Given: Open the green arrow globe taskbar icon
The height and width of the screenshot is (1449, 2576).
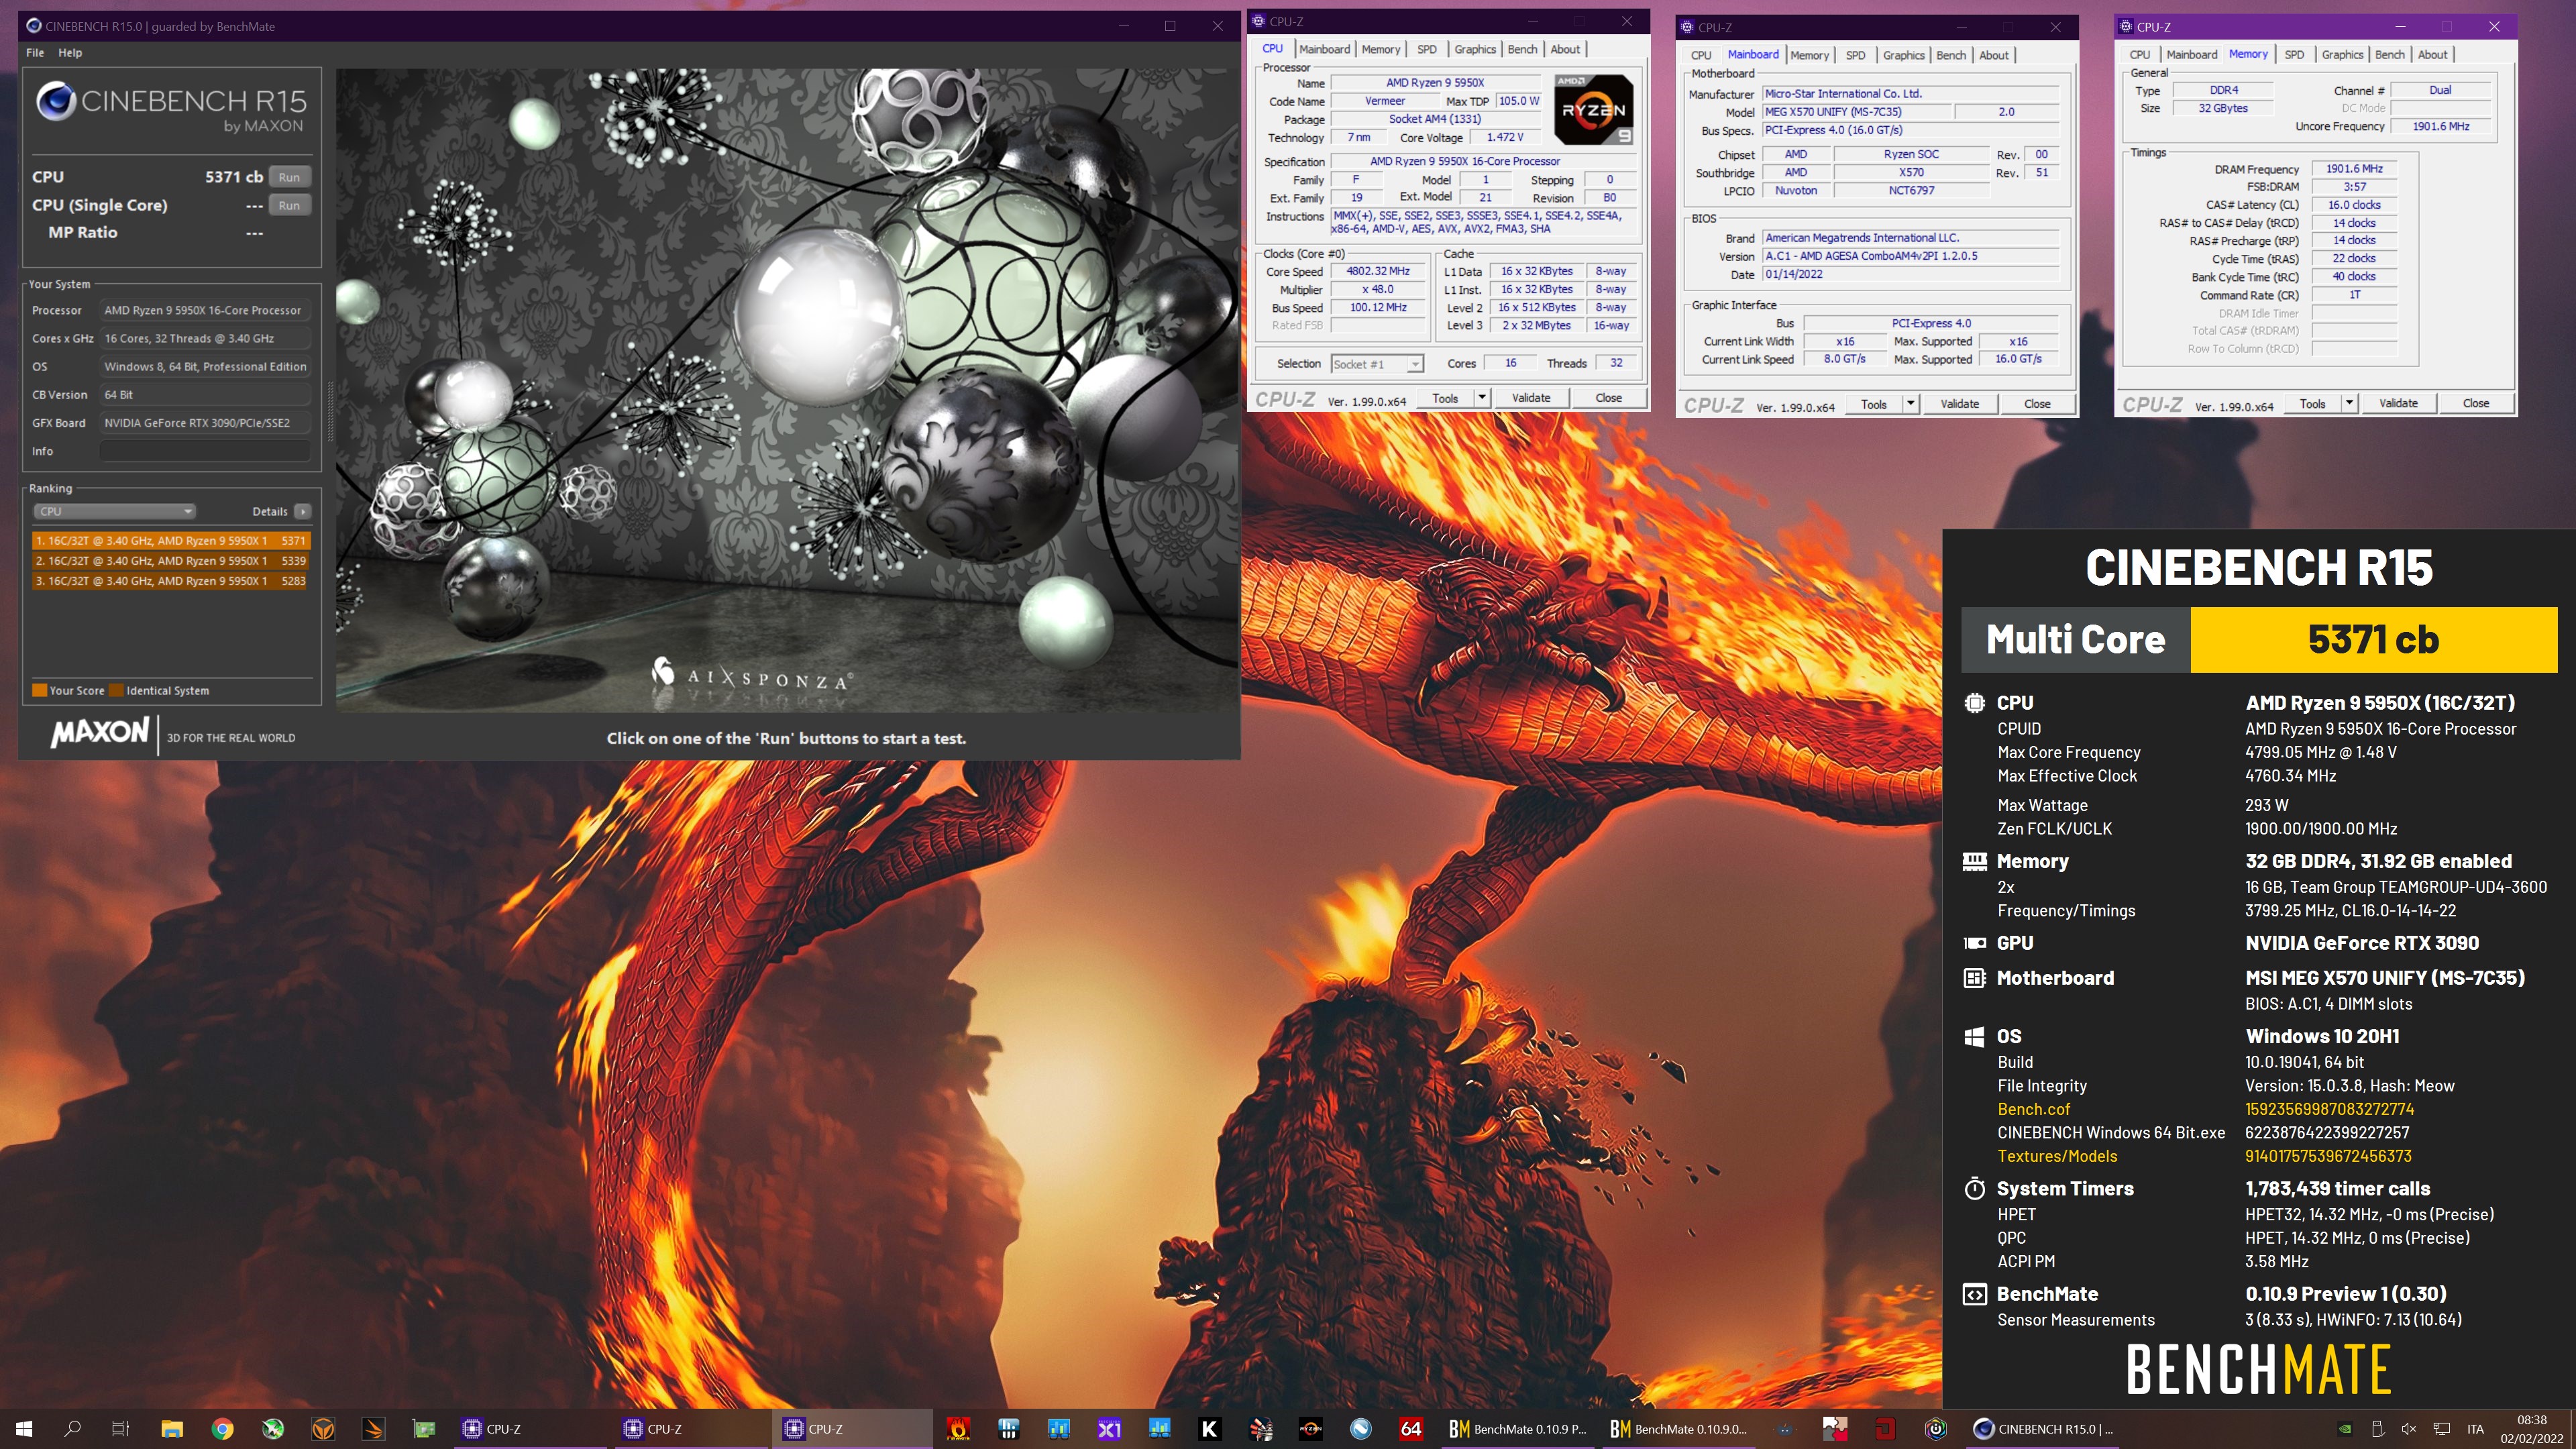Looking at the screenshot, I should click(273, 1428).
